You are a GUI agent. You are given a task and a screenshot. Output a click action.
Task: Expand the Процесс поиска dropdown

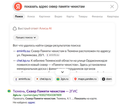[x=26, y=38]
